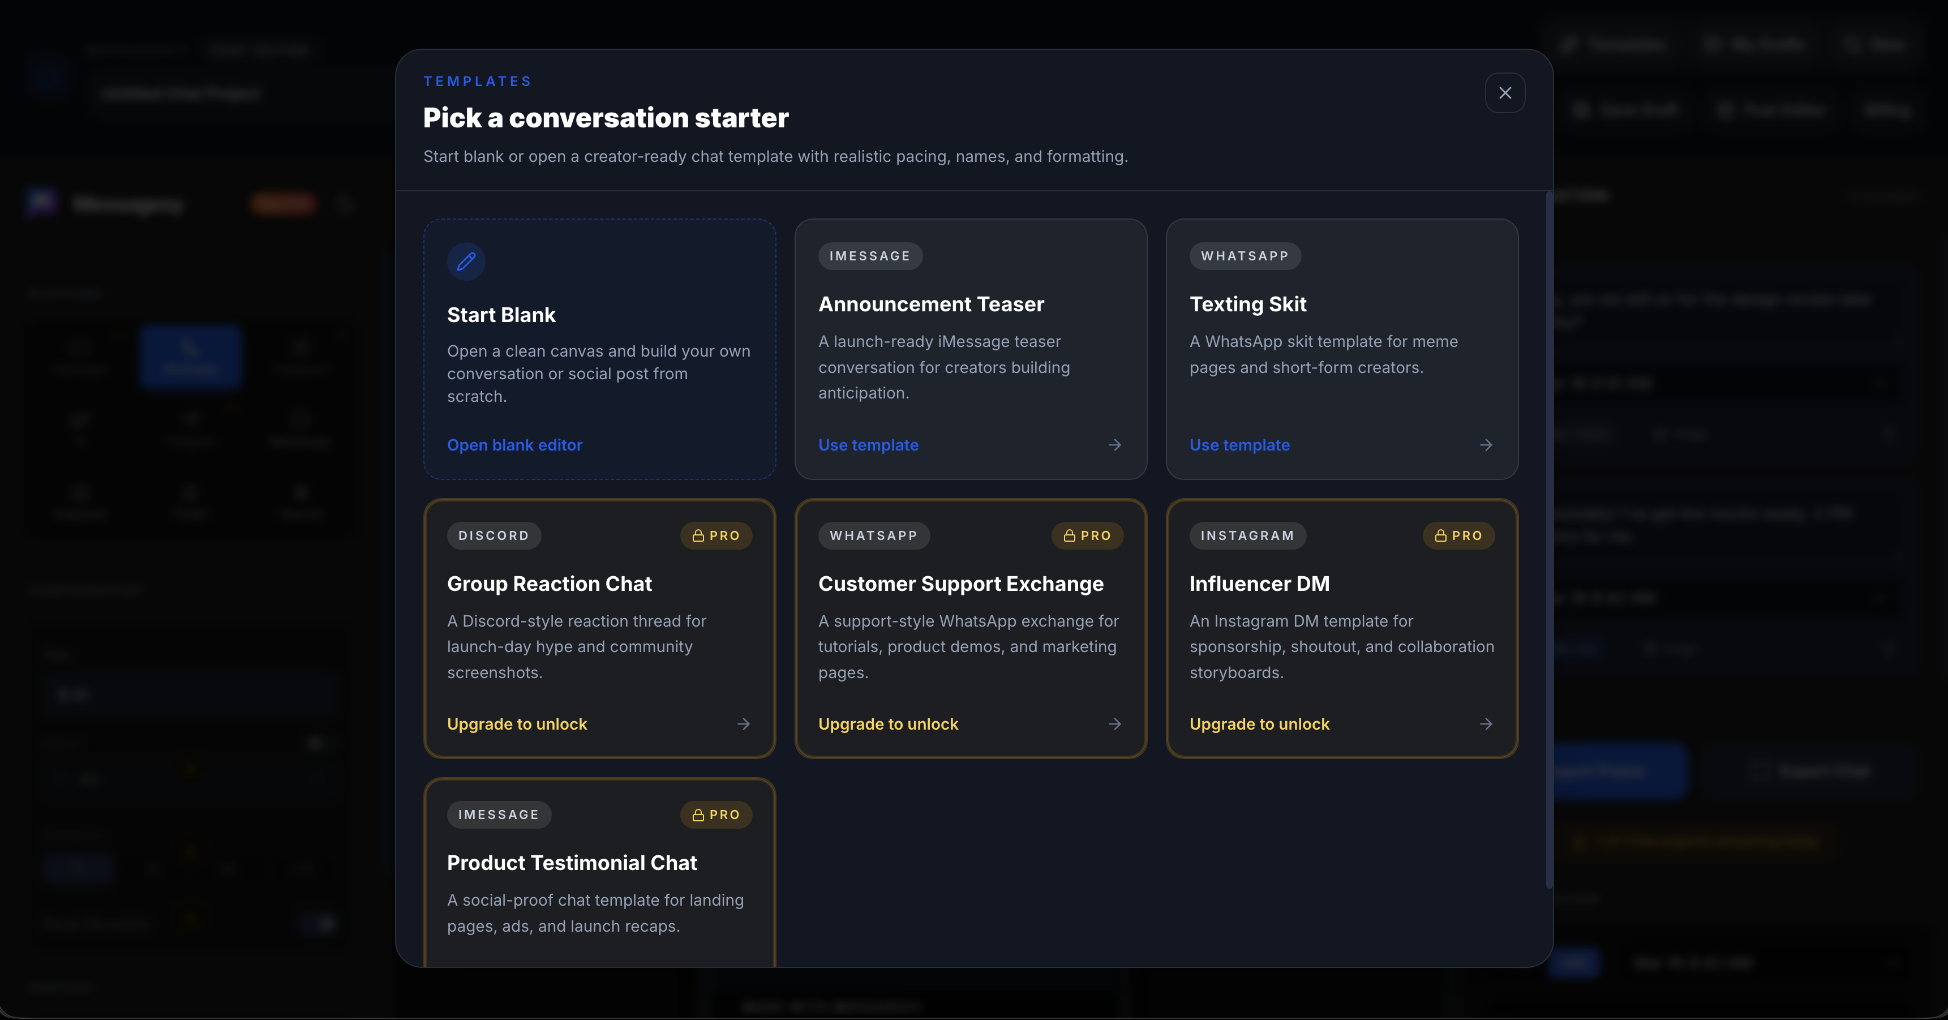The width and height of the screenshot is (1948, 1020).
Task: Click Use template for Texting Skit
Action: [x=1239, y=445]
